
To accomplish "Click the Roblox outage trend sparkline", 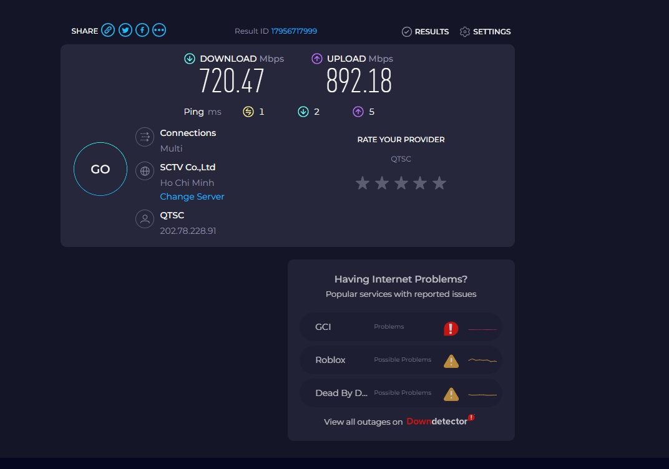I will pyautogui.click(x=482, y=360).
